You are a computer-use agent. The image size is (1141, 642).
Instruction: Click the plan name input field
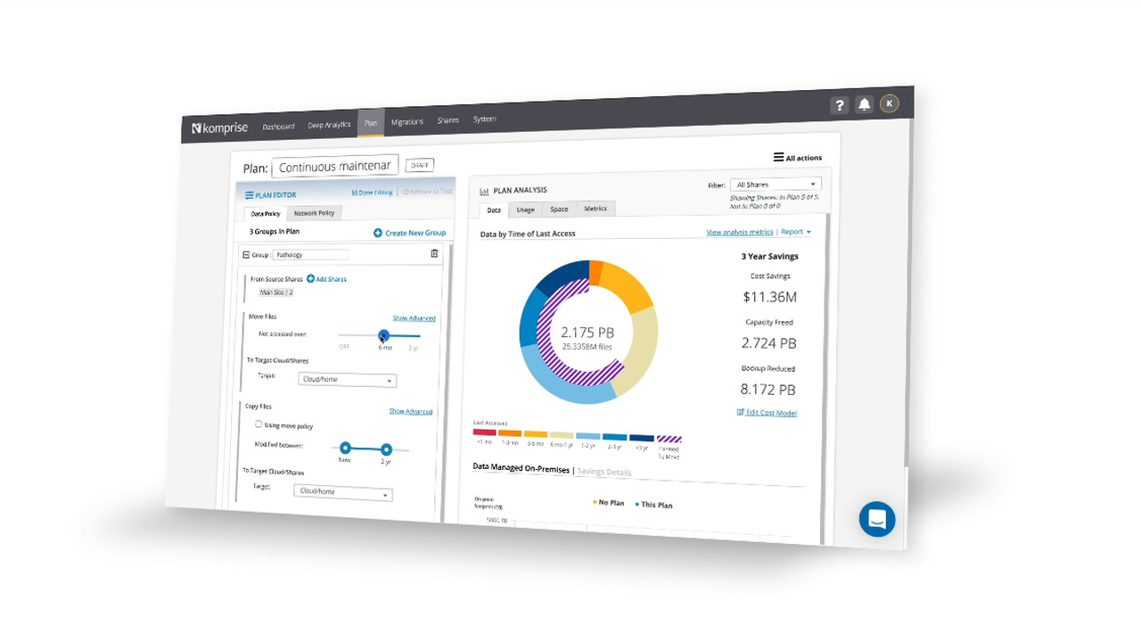tap(334, 167)
